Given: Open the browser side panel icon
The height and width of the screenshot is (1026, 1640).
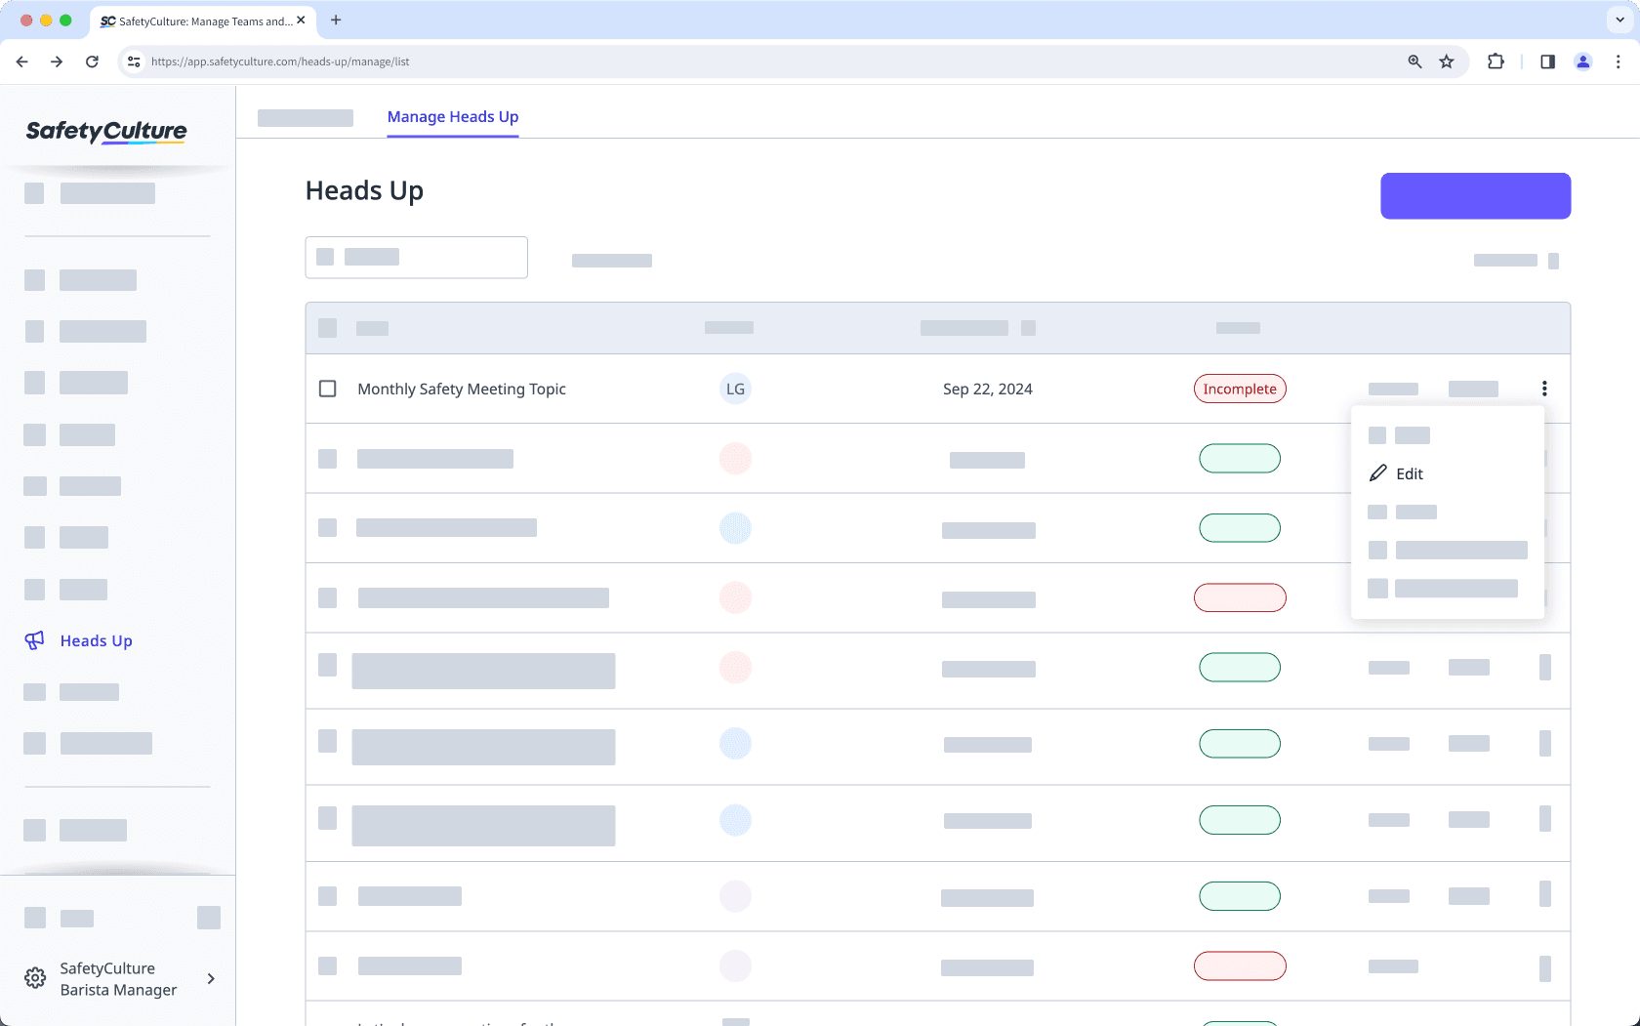Looking at the screenshot, I should [x=1546, y=62].
